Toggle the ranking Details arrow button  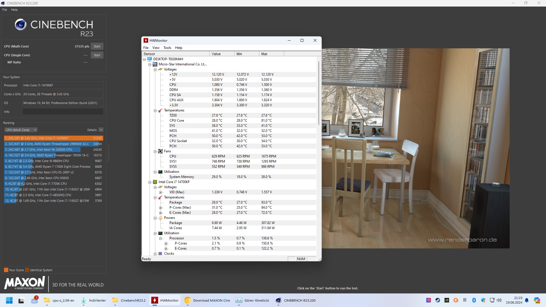click(x=101, y=130)
